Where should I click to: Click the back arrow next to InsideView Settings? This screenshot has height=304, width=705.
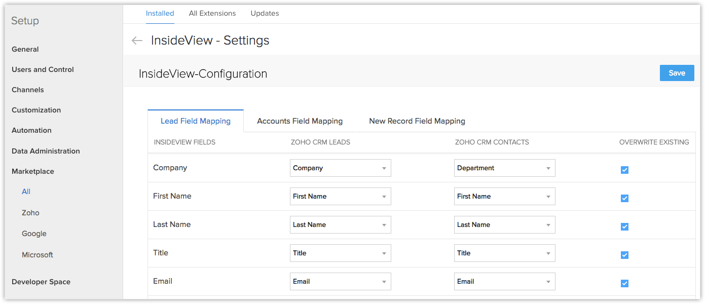pos(137,41)
